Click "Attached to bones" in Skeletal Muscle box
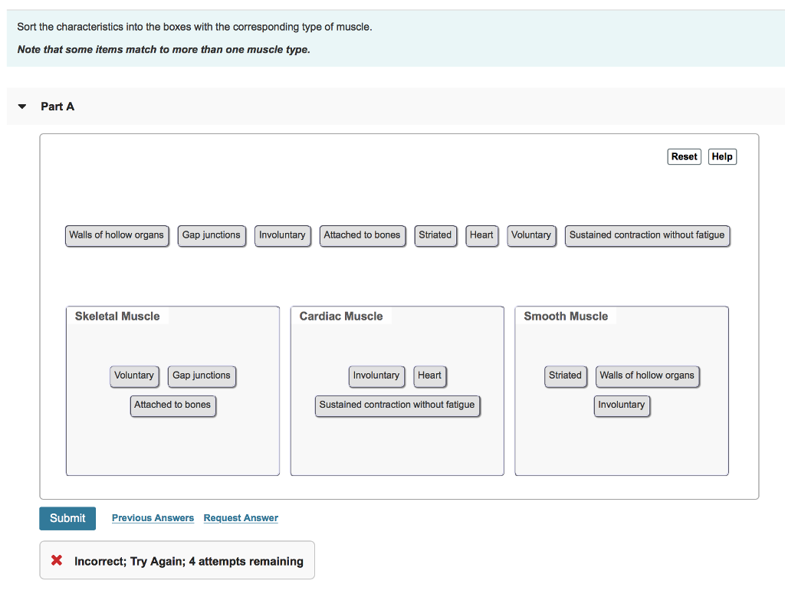 click(172, 405)
